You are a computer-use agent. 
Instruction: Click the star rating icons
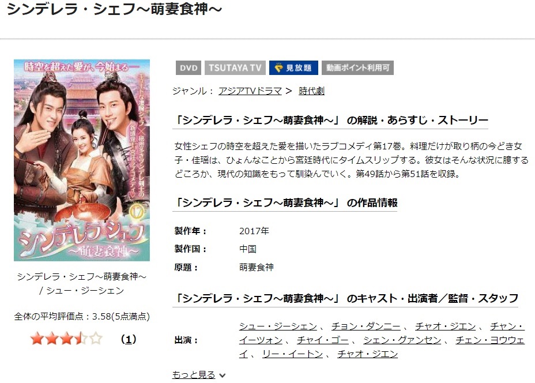coord(66,339)
